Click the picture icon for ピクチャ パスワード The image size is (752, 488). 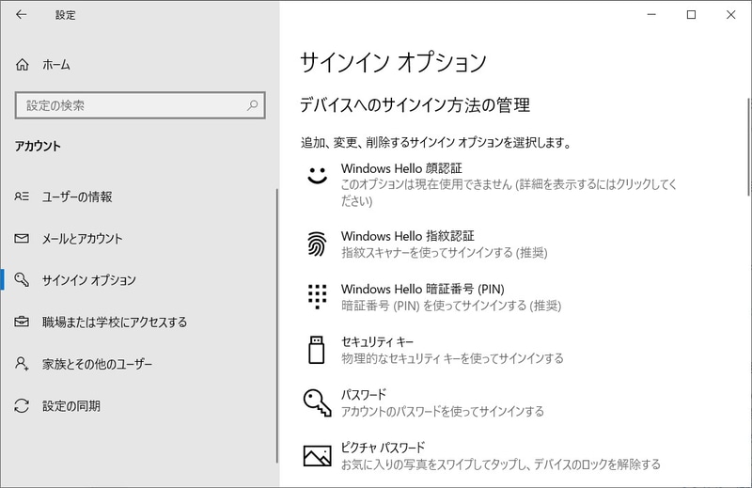tap(317, 456)
